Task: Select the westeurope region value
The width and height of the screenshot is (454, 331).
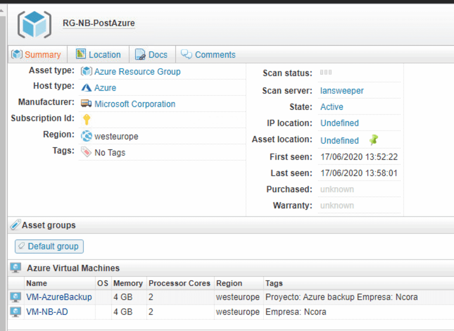Action: (116, 136)
